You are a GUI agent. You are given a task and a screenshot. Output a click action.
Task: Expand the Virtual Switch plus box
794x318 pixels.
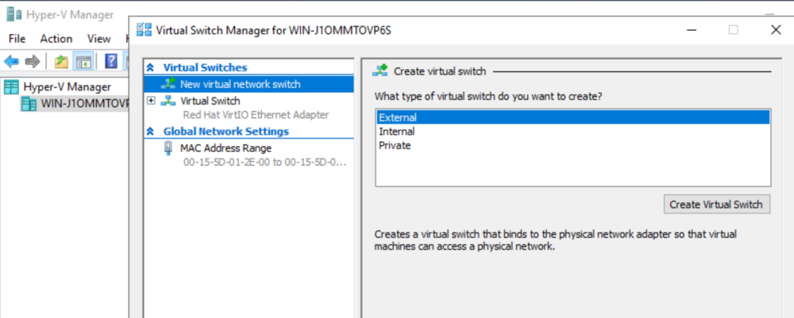coord(150,101)
